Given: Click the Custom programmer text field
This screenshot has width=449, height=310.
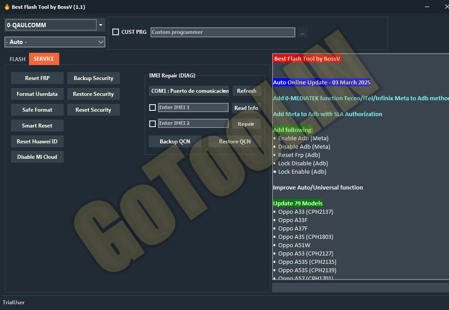Looking at the screenshot, I should (223, 33).
